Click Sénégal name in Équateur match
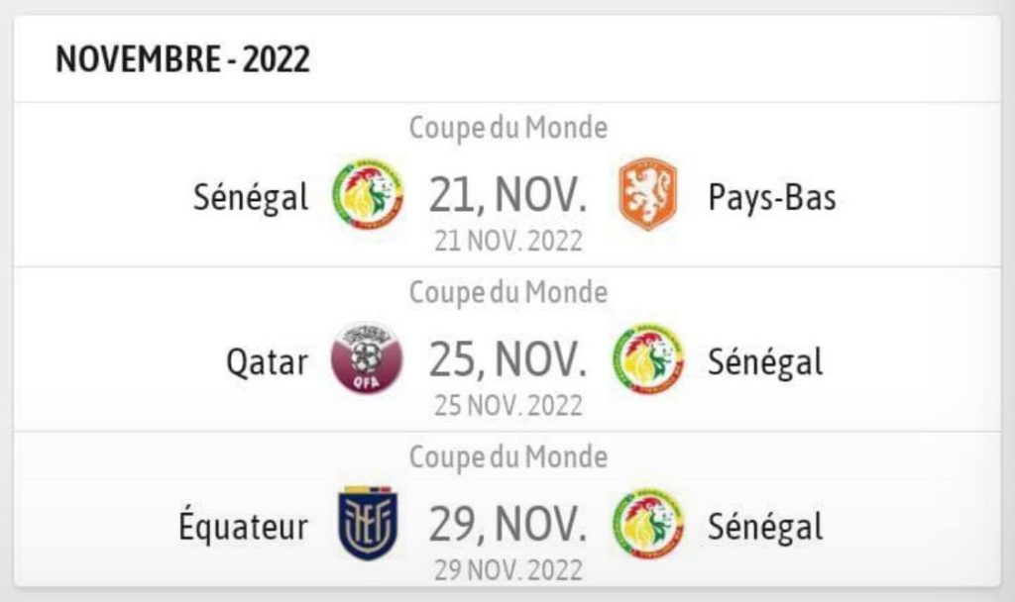This screenshot has height=602, width=1015. [x=764, y=526]
